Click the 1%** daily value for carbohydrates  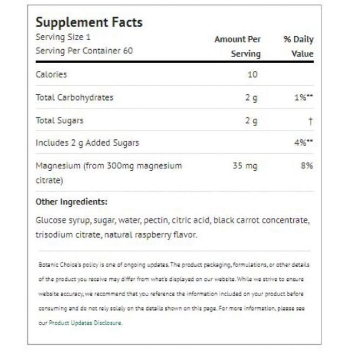click(x=303, y=97)
